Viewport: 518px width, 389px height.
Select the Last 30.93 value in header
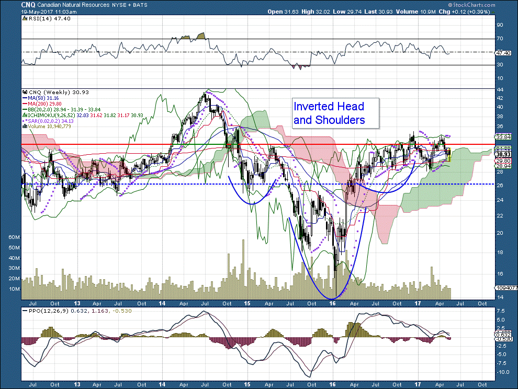(x=378, y=12)
